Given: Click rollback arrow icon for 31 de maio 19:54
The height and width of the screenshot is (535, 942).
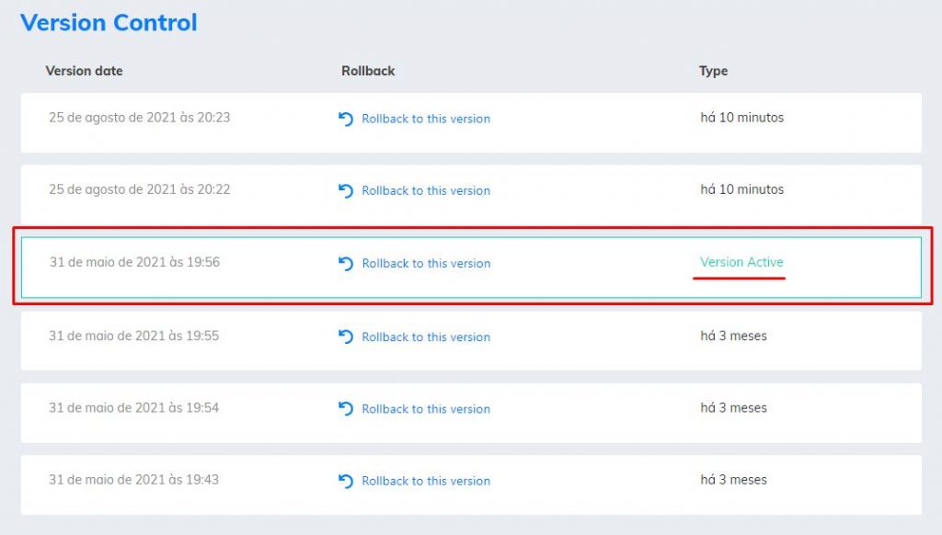Looking at the screenshot, I should point(346,409).
